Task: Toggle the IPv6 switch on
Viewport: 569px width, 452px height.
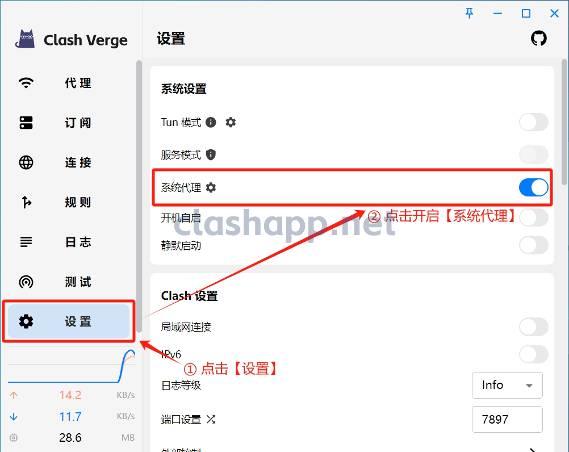Action: [533, 354]
